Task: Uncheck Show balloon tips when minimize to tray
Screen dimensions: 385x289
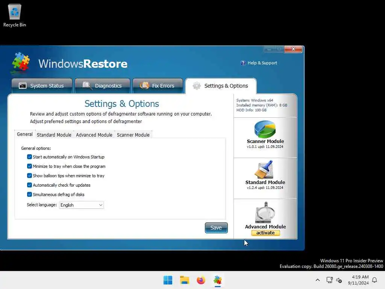Action: click(29, 175)
